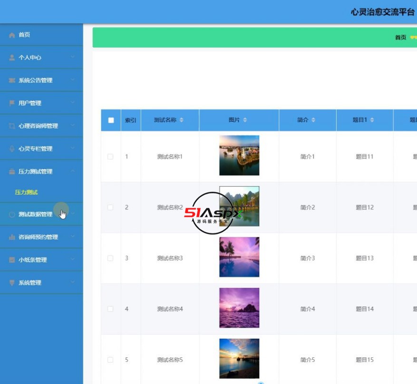The width and height of the screenshot is (417, 384).
Task: Click the home icon beside 首页
Action: pyautogui.click(x=12, y=35)
